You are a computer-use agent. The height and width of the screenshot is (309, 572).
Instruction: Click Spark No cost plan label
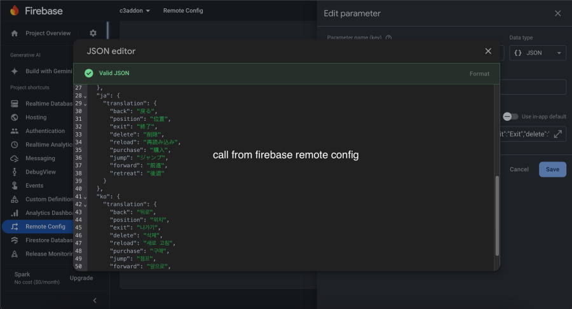(37, 278)
